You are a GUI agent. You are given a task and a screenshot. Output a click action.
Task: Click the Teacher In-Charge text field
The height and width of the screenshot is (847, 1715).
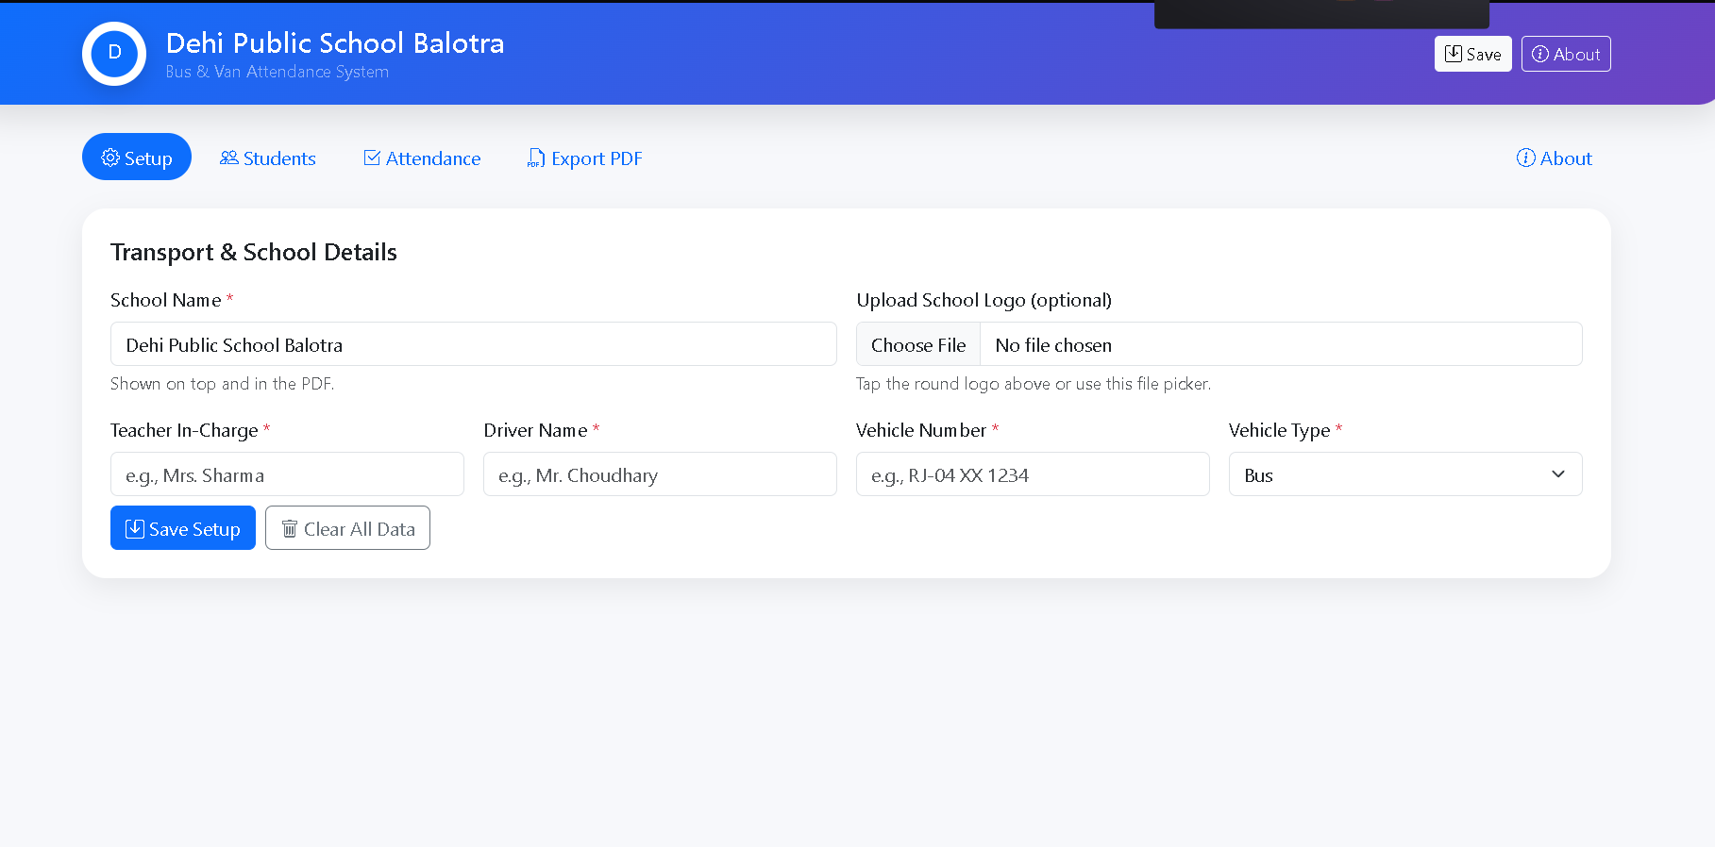click(x=287, y=474)
